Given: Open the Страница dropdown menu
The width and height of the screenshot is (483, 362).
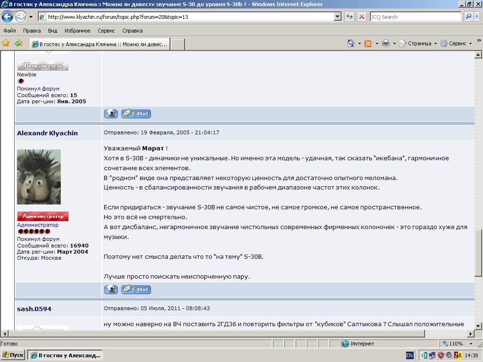Looking at the screenshot, I should click(x=419, y=43).
